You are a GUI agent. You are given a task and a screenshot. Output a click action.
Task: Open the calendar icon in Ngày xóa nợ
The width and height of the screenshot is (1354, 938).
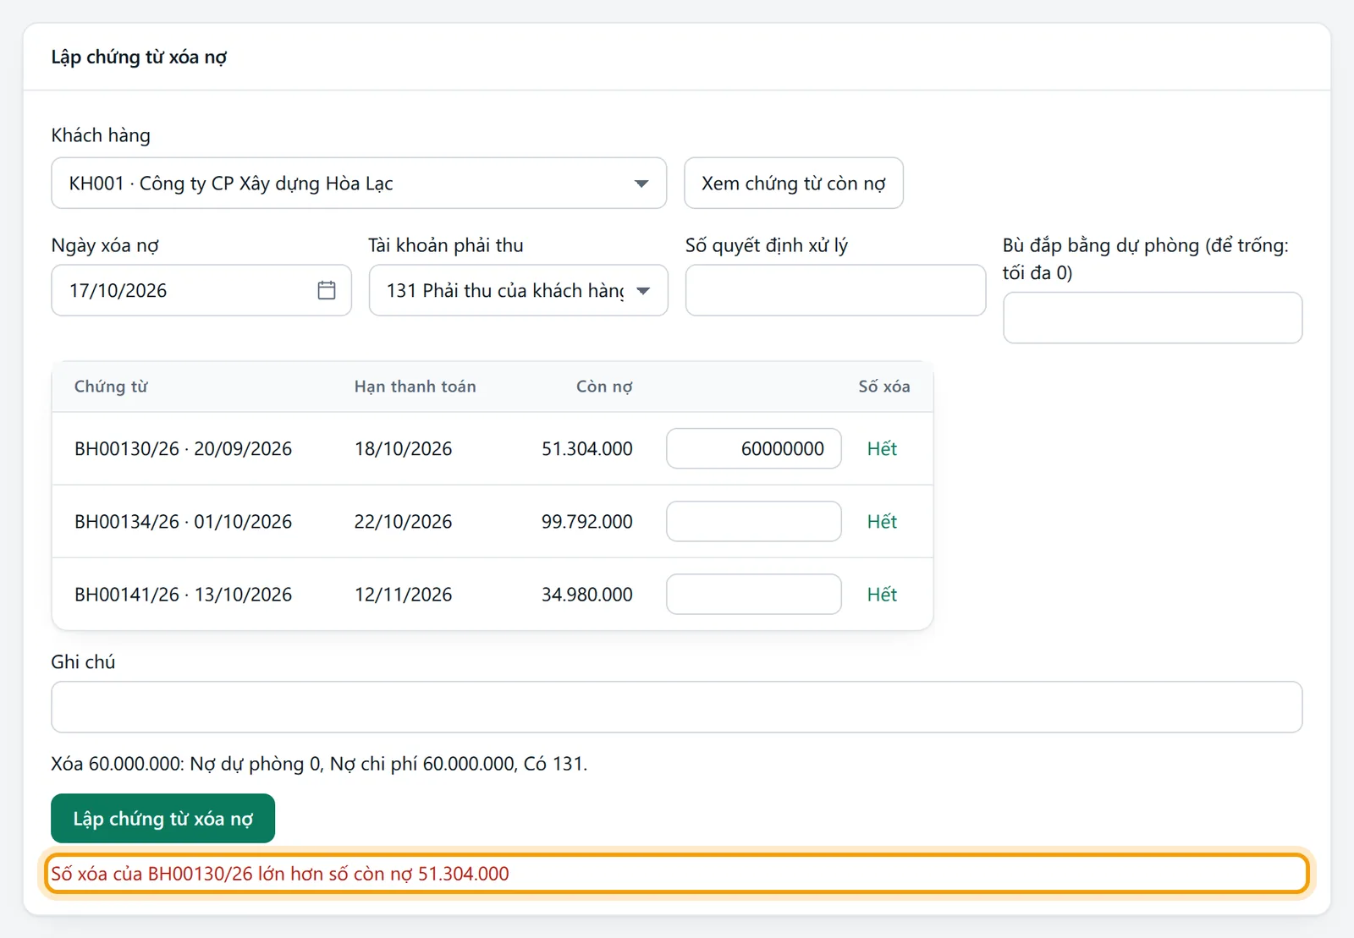(327, 290)
